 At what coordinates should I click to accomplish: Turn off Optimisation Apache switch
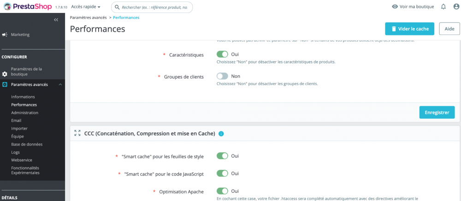pos(222,191)
